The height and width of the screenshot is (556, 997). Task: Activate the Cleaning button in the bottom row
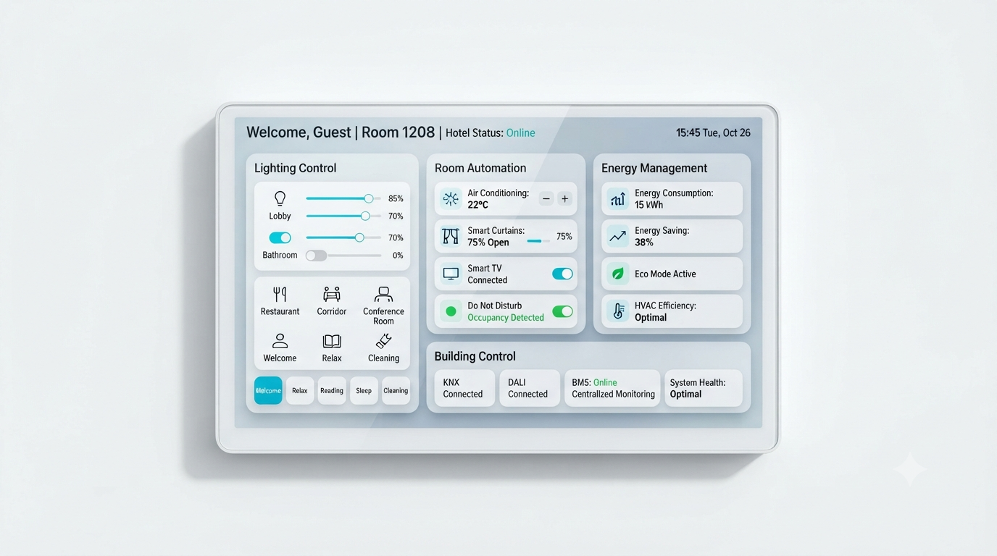click(396, 390)
